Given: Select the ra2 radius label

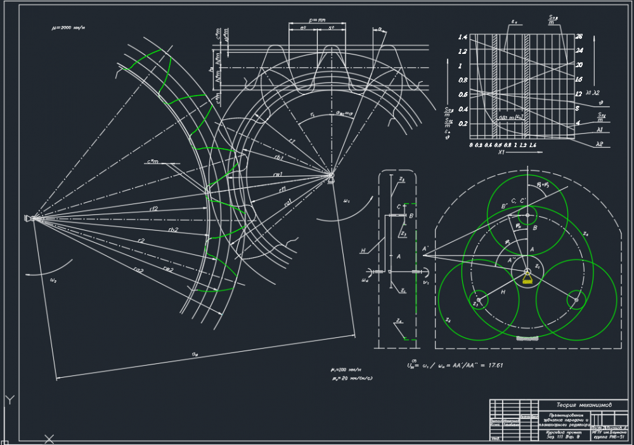Looking at the screenshot, I should 137,270.
